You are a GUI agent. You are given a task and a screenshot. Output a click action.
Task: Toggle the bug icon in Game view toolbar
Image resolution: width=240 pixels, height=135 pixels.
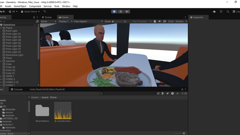(155, 21)
